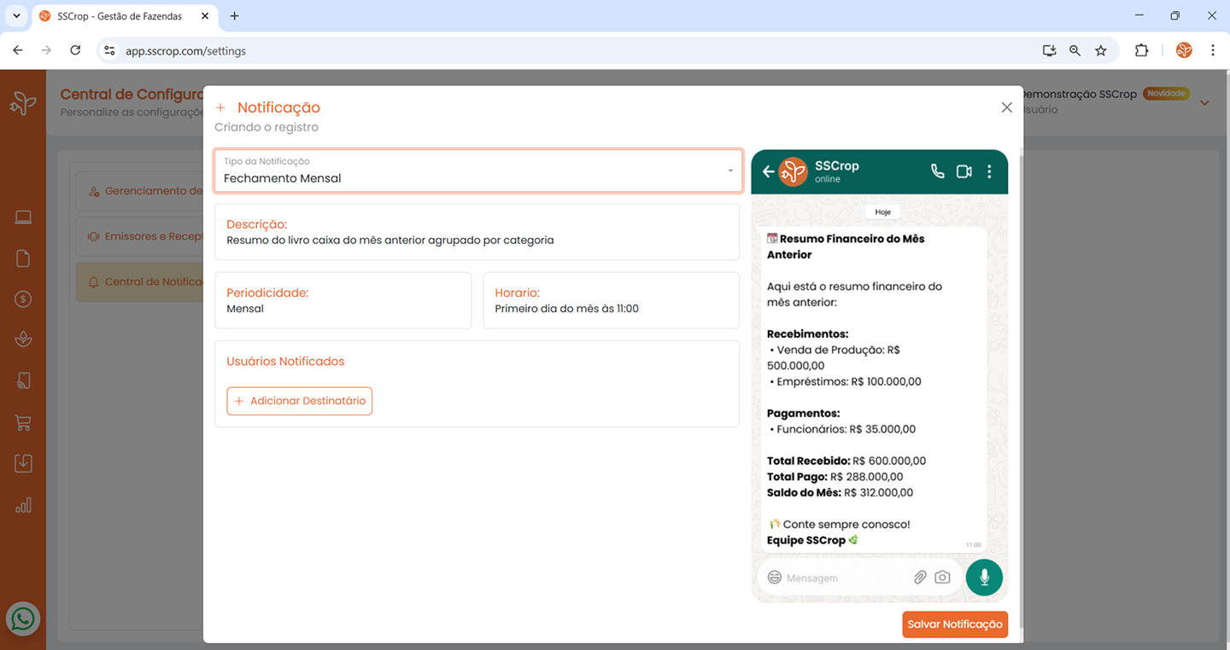Open Tipo da Notificação dropdown

coord(478,171)
